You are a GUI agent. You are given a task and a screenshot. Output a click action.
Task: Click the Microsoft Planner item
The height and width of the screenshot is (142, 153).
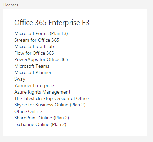click(x=33, y=72)
